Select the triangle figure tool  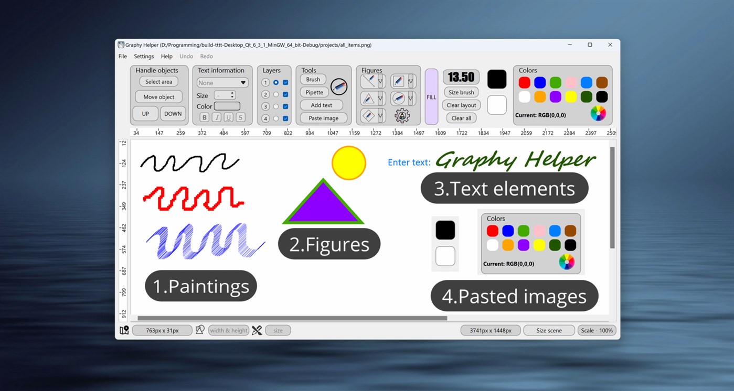pyautogui.click(x=369, y=98)
